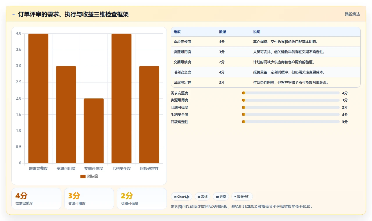Click the 交期可信度 bar in chart
The height and width of the screenshot is (221, 372).
tap(94, 131)
